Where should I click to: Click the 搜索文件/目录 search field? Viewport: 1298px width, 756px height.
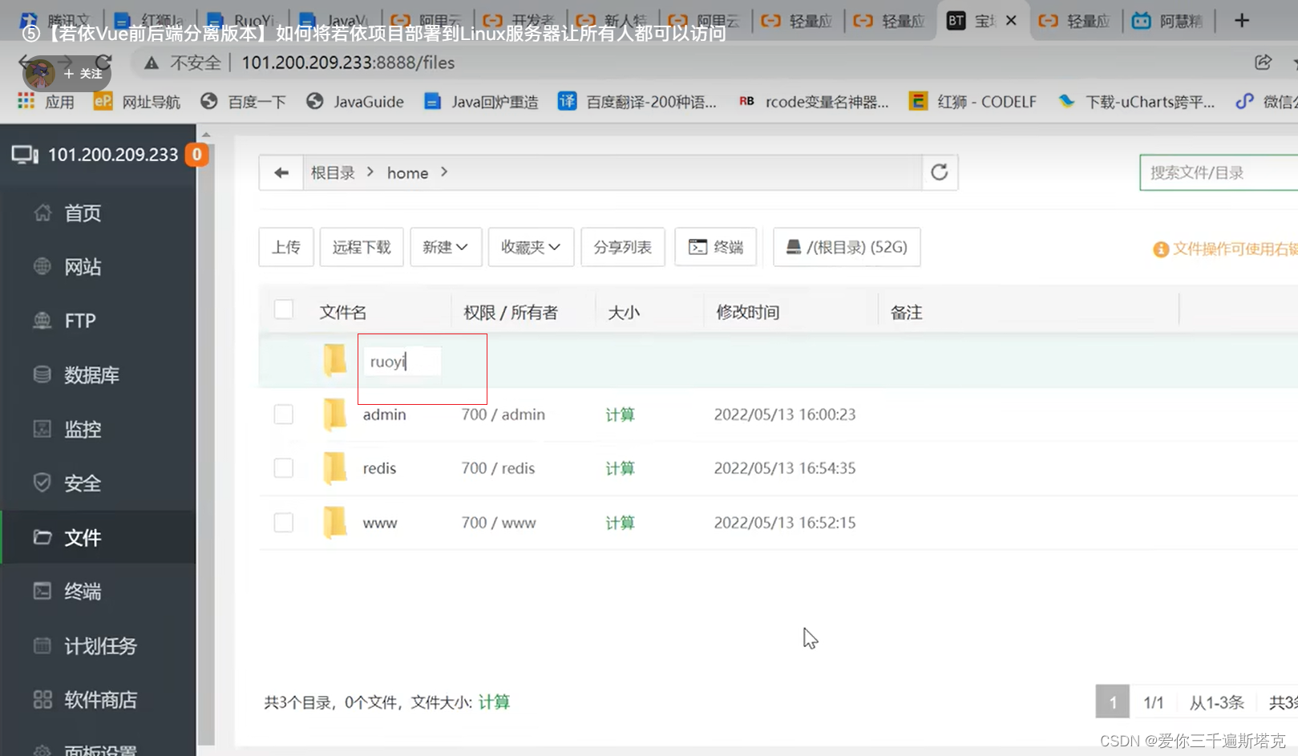[x=1219, y=172]
